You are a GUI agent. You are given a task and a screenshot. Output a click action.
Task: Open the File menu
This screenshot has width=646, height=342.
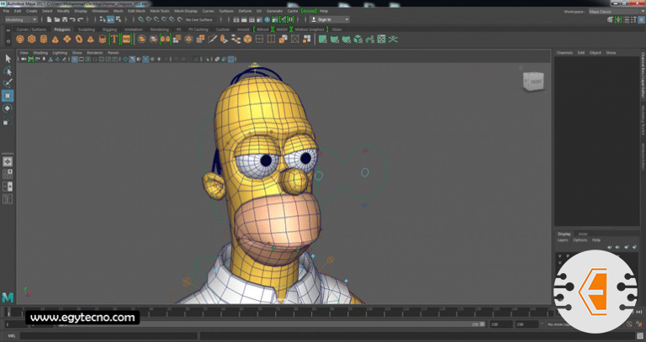pyautogui.click(x=6, y=11)
